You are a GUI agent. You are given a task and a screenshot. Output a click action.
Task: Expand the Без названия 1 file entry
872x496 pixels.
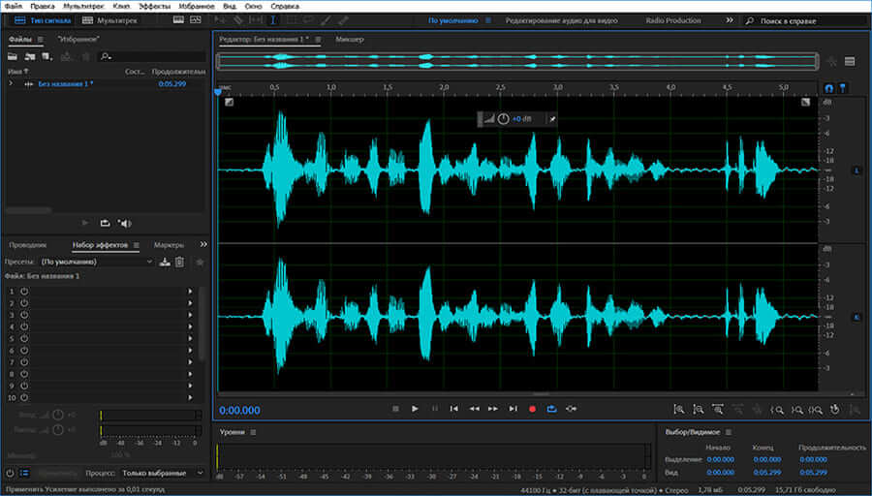[11, 84]
